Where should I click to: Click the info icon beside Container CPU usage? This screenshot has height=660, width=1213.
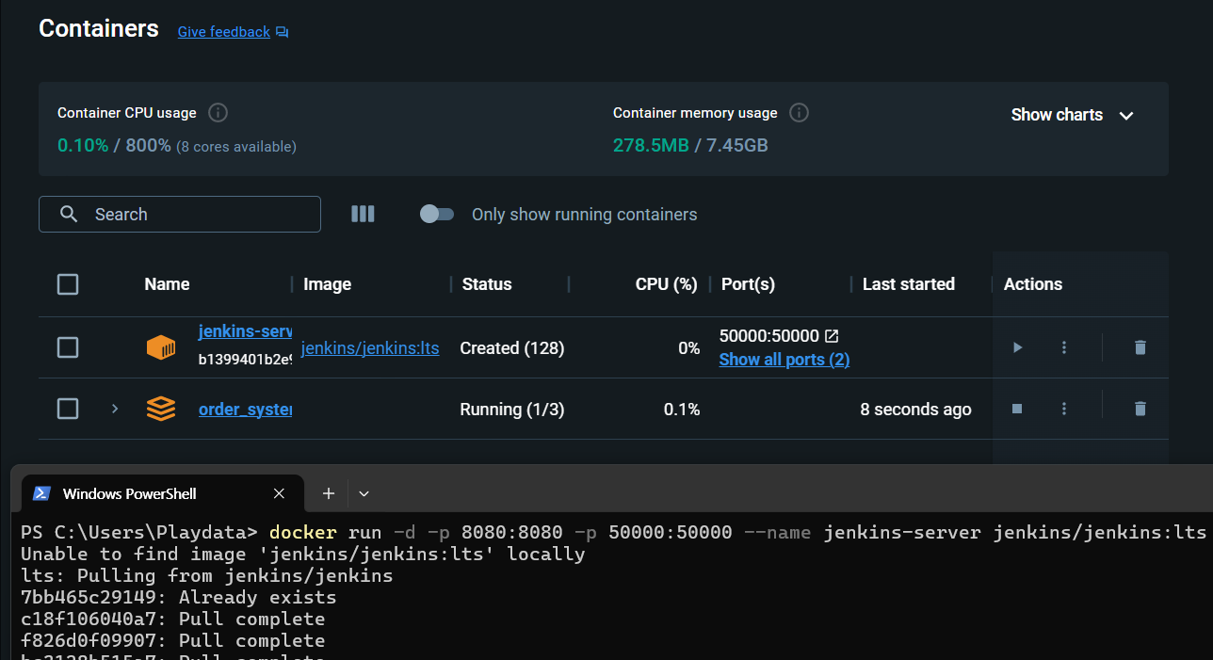point(218,113)
